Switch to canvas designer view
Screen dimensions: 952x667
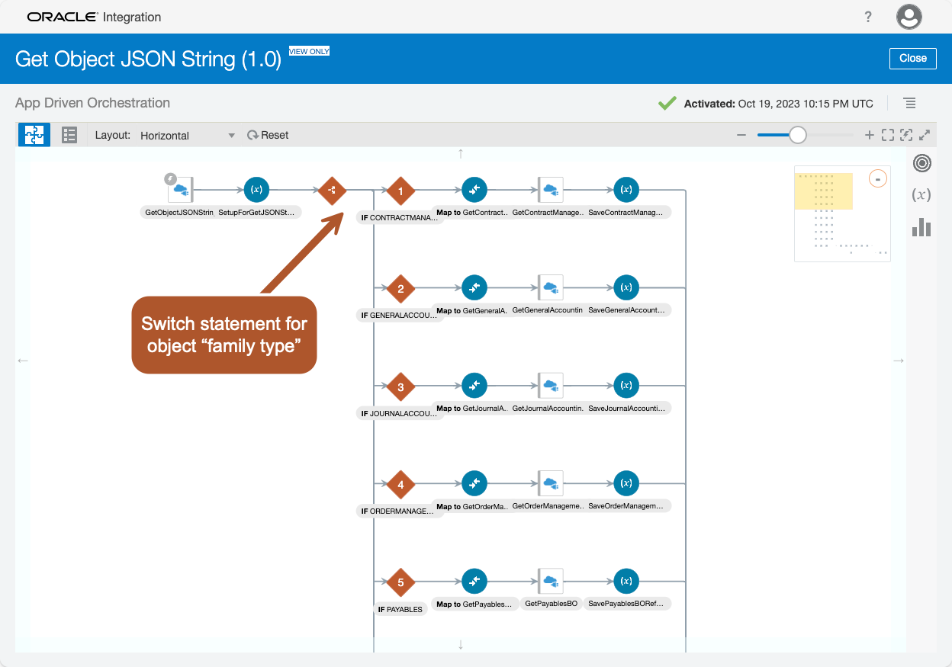click(x=34, y=135)
